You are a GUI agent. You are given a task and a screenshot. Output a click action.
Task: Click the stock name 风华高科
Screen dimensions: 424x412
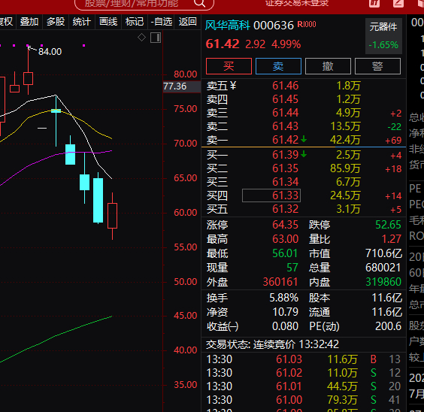pos(228,26)
